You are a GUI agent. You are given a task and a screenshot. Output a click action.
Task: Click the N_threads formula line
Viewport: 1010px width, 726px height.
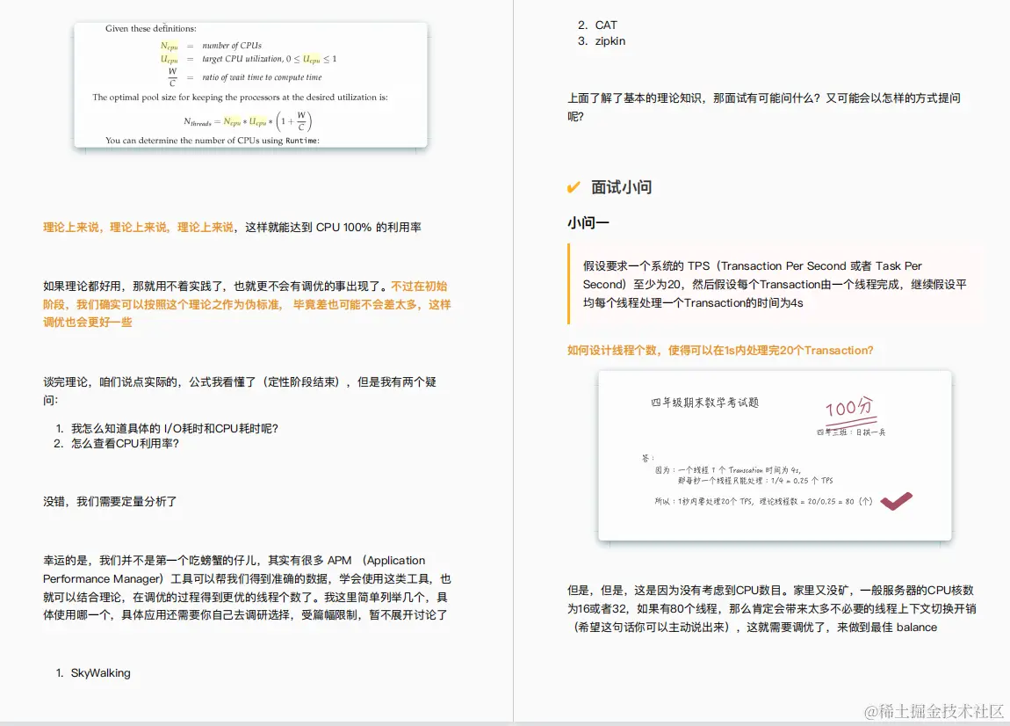click(249, 120)
